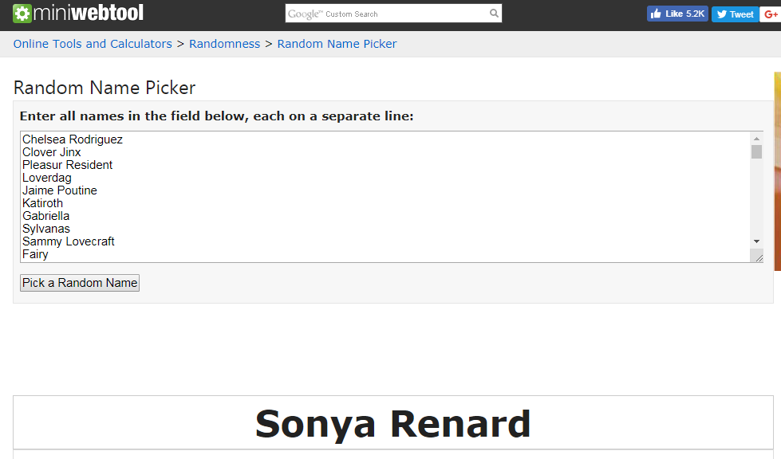The height and width of the screenshot is (459, 781).
Task: Click the Sonya Renard result text
Action: tap(393, 424)
